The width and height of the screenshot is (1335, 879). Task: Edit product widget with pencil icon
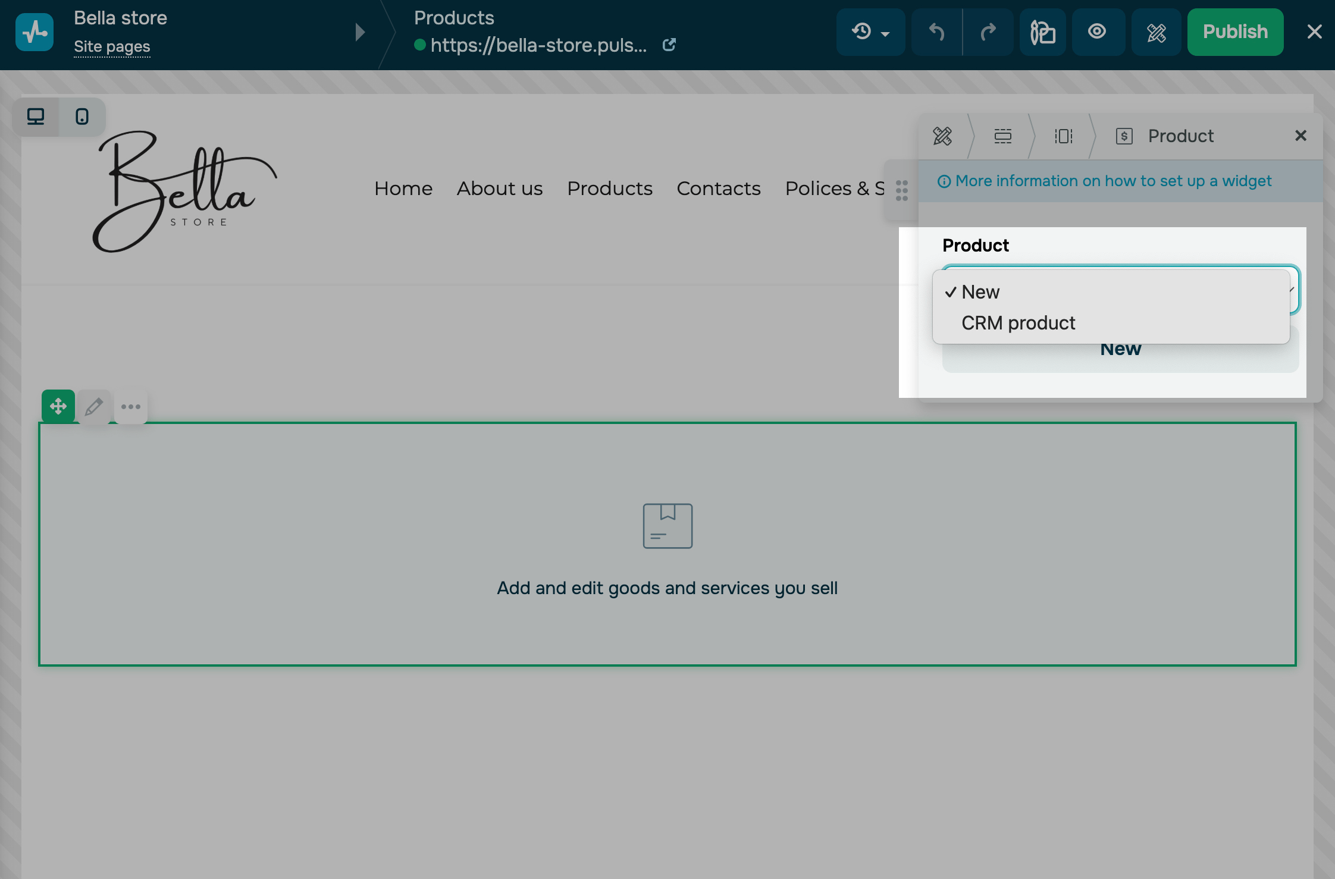[94, 407]
